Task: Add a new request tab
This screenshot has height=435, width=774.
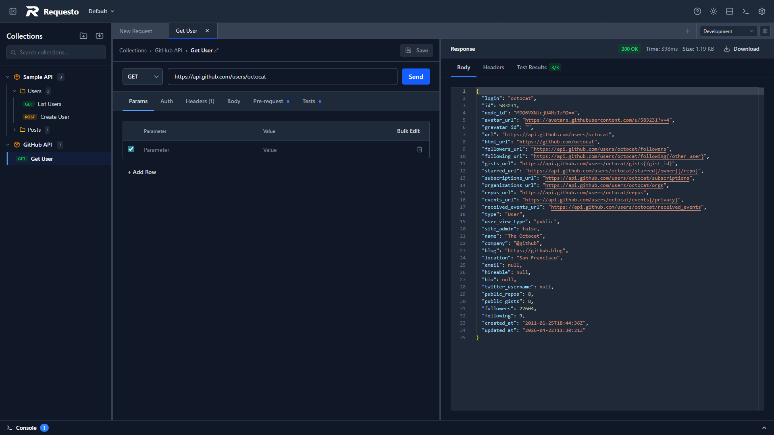Action: (688, 31)
